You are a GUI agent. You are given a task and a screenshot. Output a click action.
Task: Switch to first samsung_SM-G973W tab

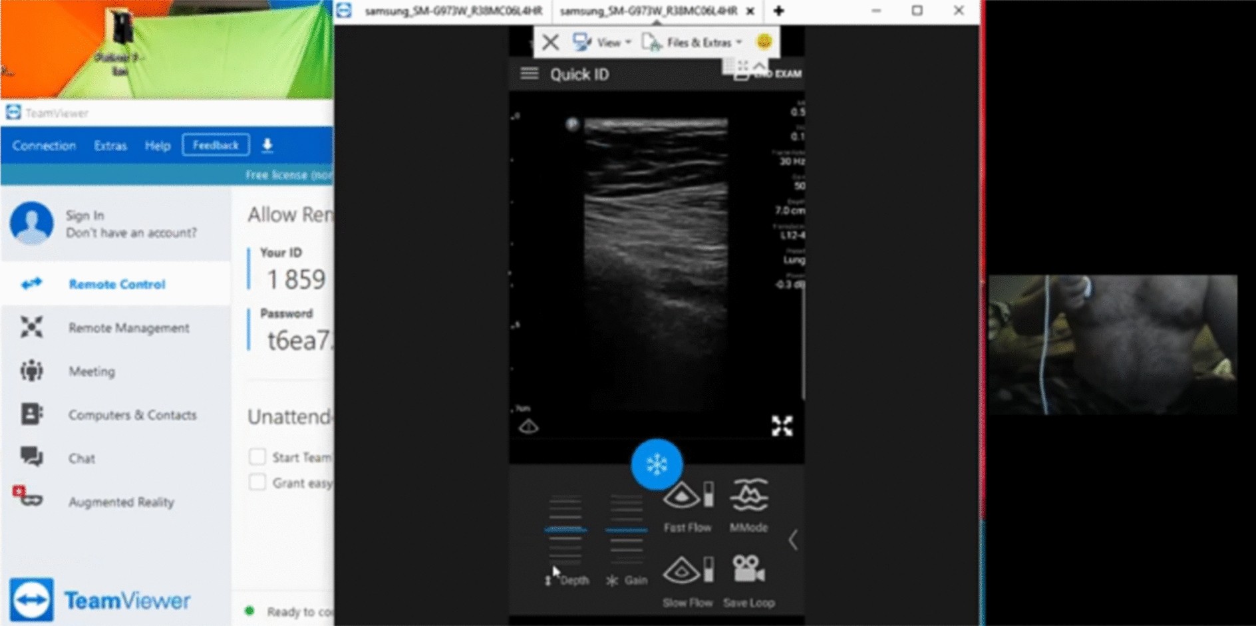click(453, 11)
